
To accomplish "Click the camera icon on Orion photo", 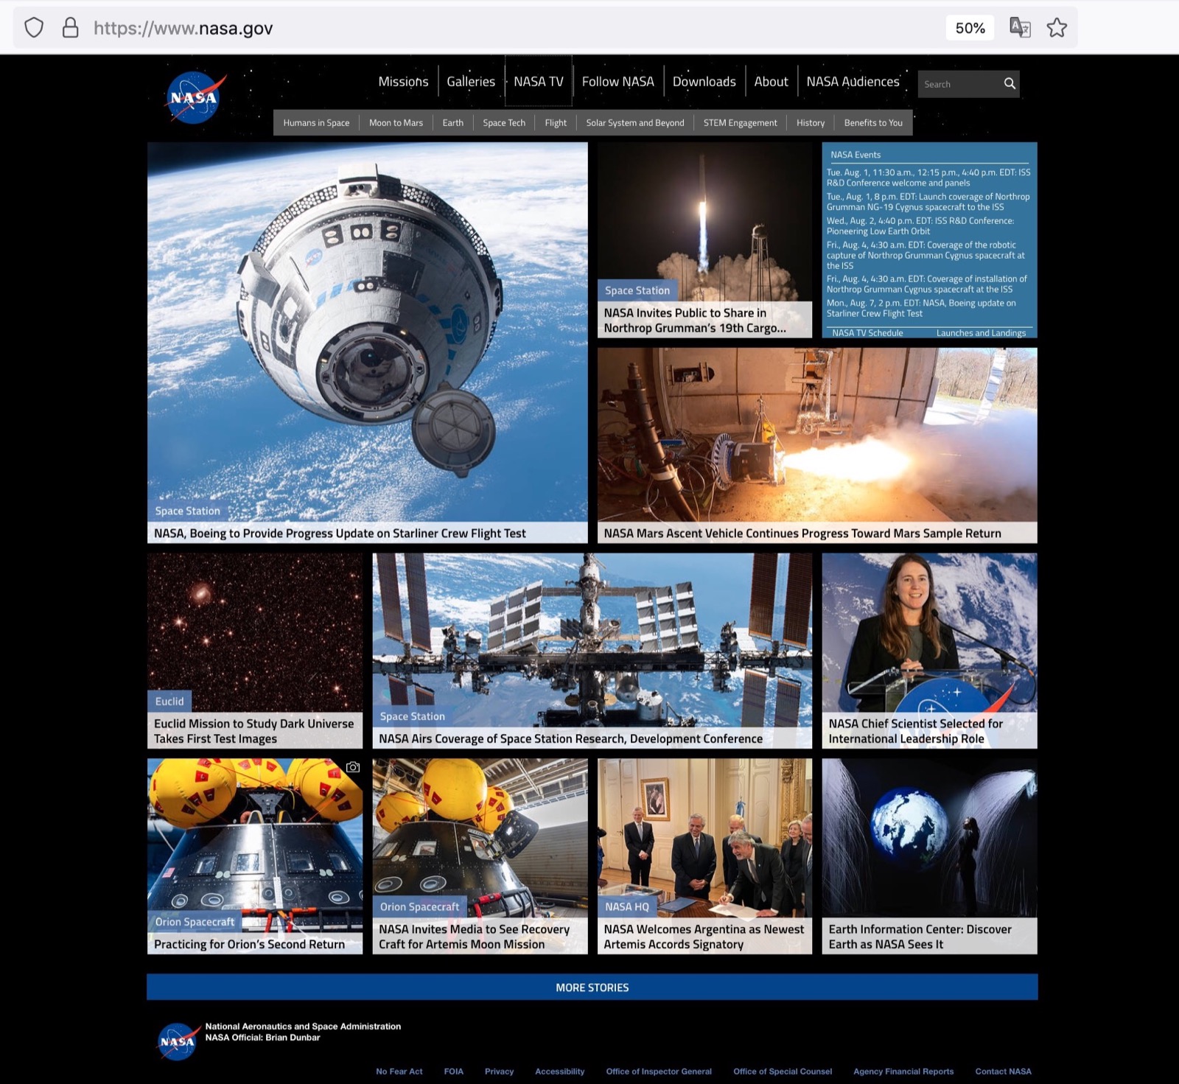I will point(353,767).
